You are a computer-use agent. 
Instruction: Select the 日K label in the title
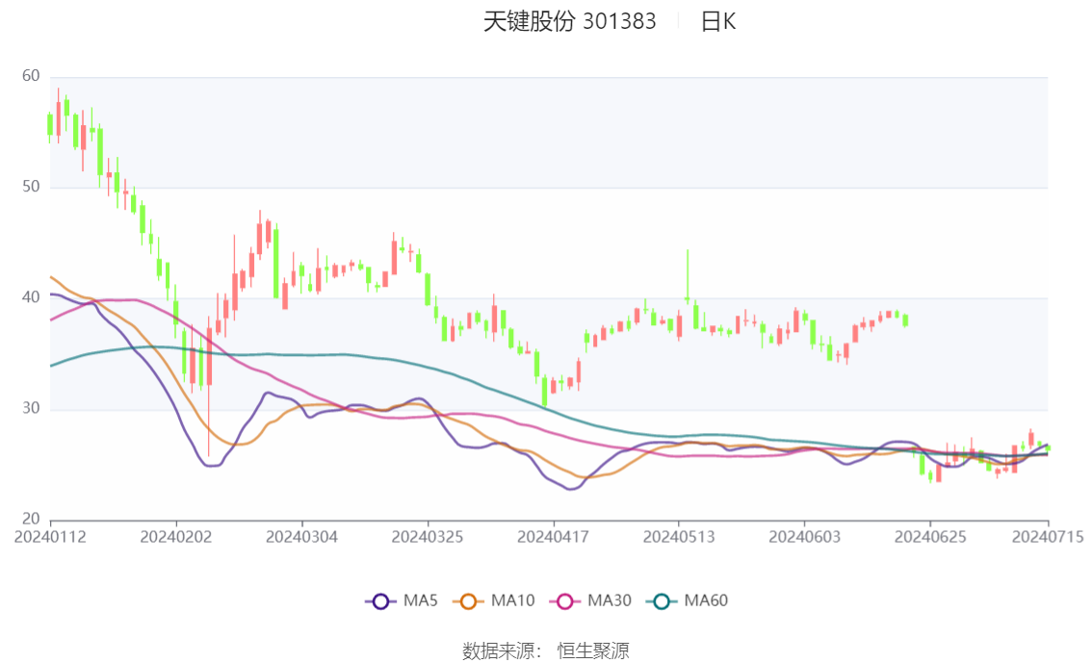(x=718, y=21)
